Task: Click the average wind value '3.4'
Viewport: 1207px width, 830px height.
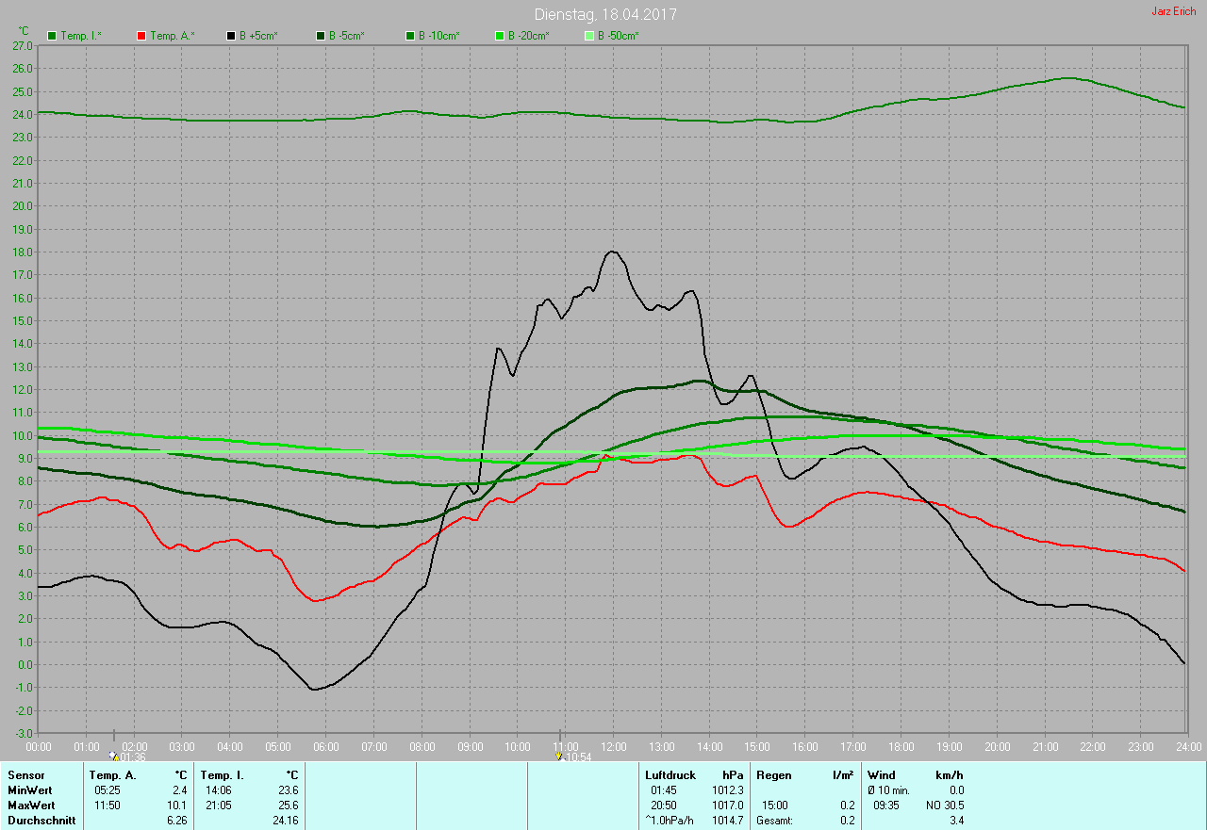Action: pos(956,821)
